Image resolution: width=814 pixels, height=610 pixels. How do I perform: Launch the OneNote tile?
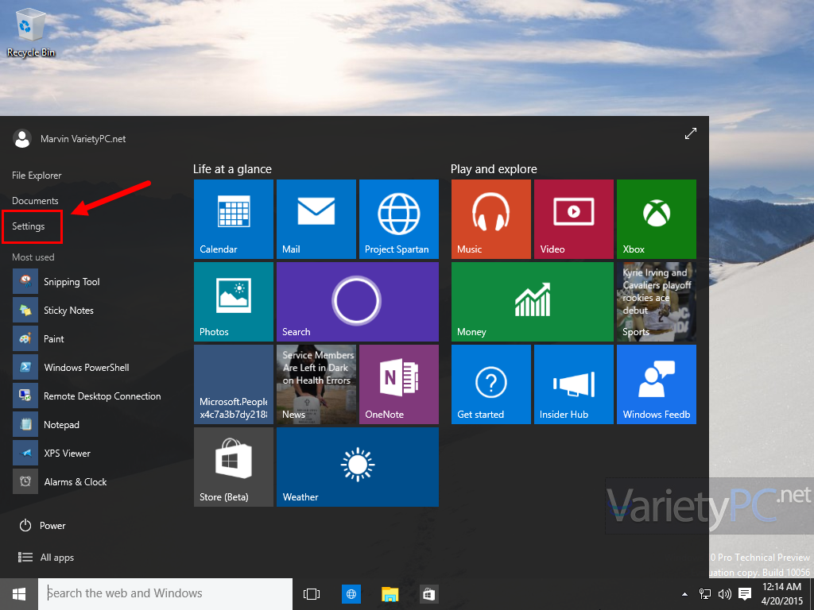[x=399, y=384]
